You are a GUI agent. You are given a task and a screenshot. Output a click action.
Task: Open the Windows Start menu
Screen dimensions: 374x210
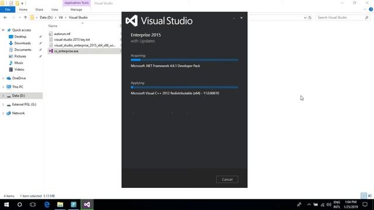click(6, 205)
